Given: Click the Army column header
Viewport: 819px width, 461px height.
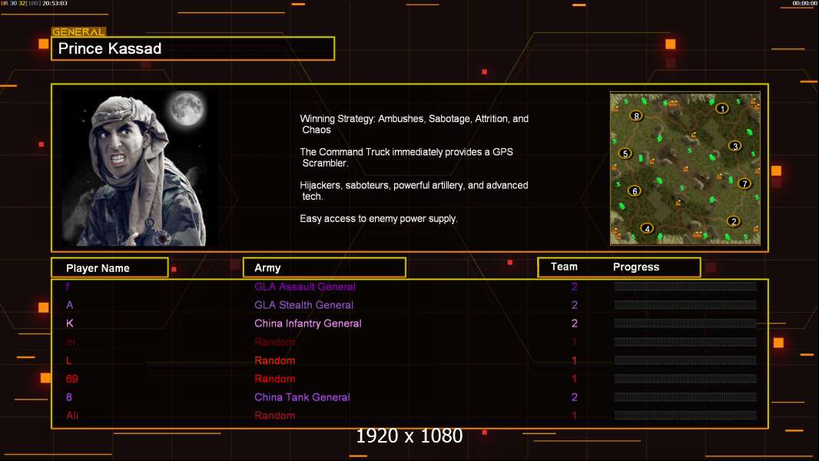Looking at the screenshot, I should point(324,268).
